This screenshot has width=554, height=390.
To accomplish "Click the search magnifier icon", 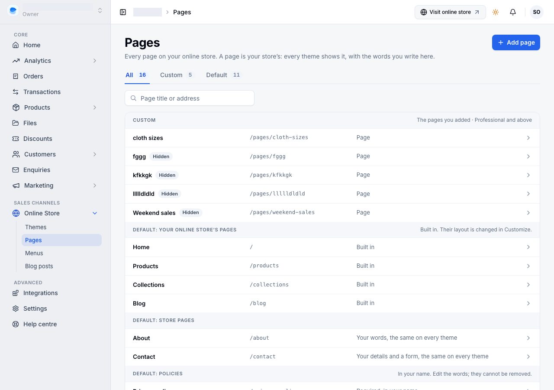I will coord(134,98).
